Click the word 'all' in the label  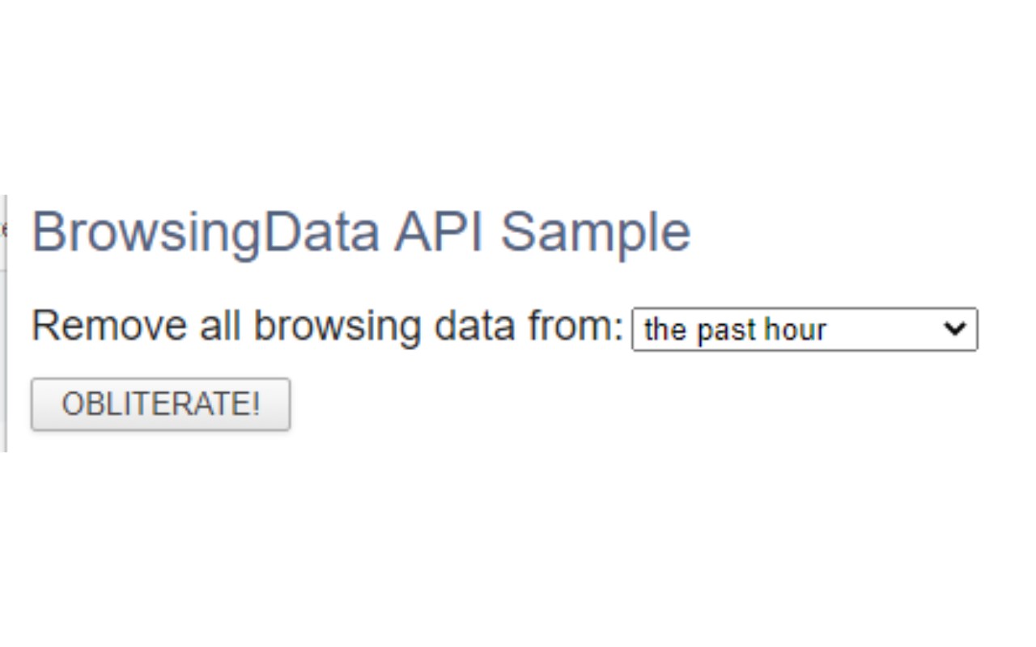[220, 325]
